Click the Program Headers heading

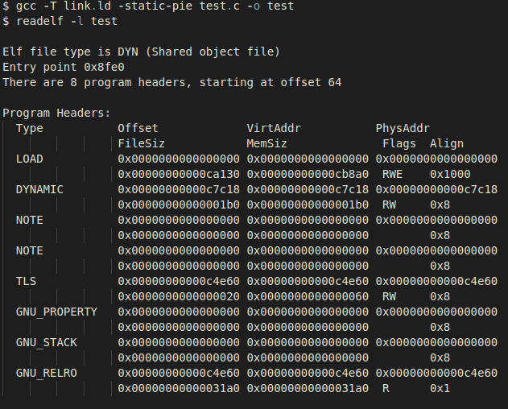[x=56, y=113]
